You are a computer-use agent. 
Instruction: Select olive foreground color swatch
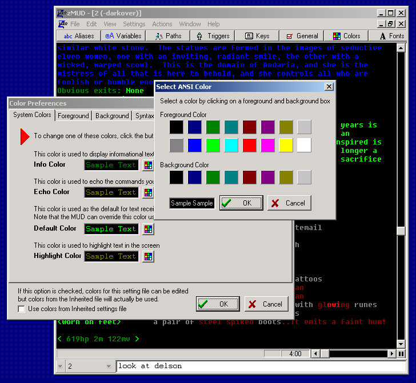click(286, 127)
